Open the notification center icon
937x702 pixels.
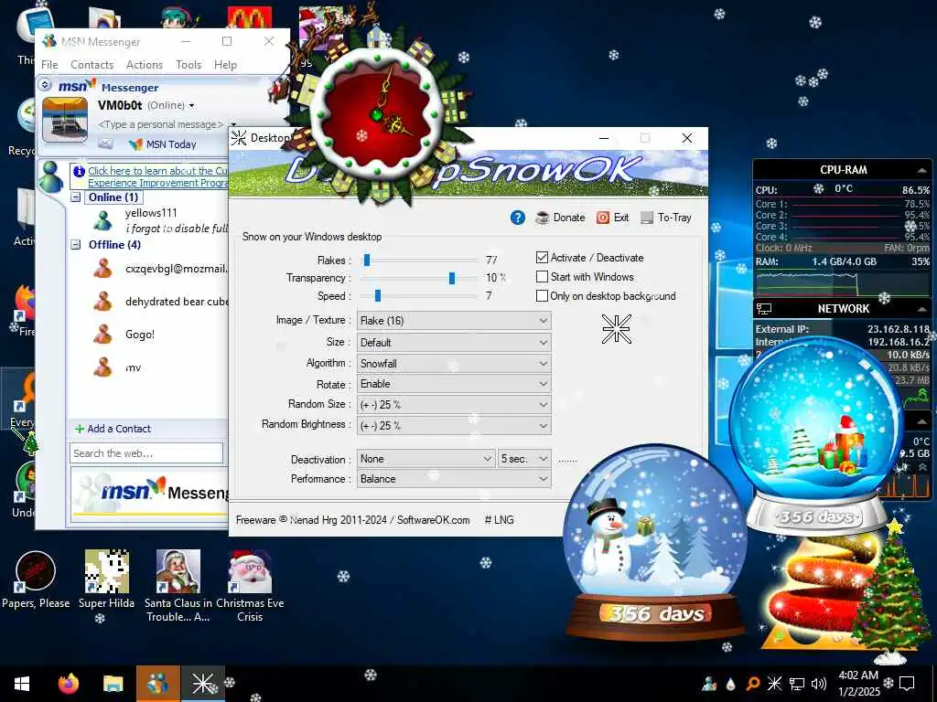907,684
